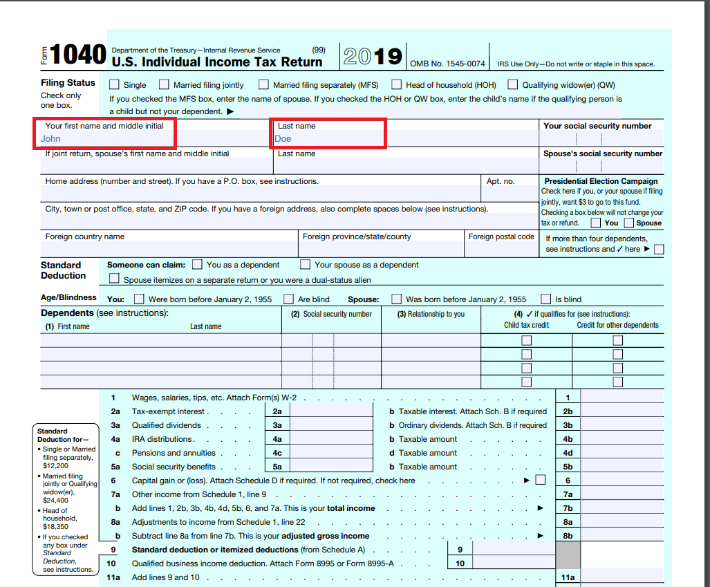The image size is (710, 587).
Task: Check the Presidential Election Campaign Spouse box
Action: click(628, 223)
